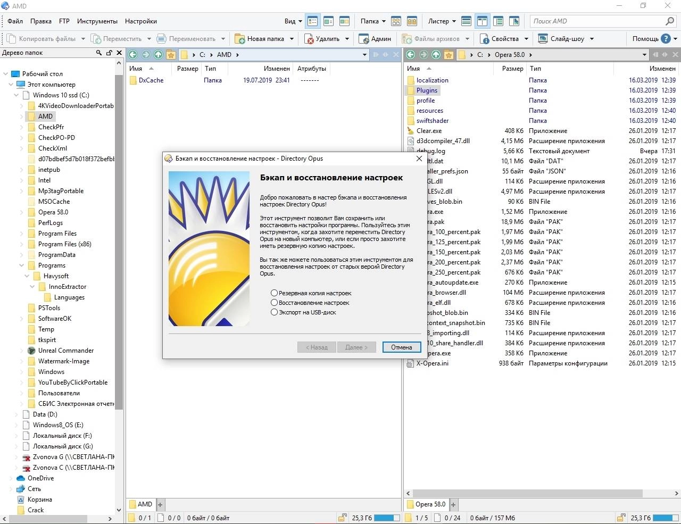Add new tab next to AMD tab
The width and height of the screenshot is (681, 524).
tap(160, 504)
